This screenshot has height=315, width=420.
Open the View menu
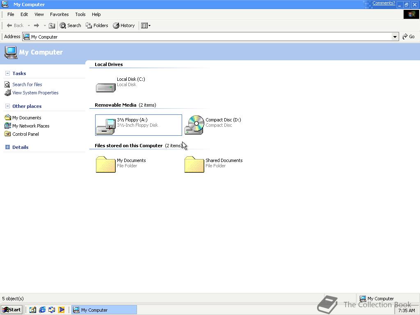(x=39, y=14)
